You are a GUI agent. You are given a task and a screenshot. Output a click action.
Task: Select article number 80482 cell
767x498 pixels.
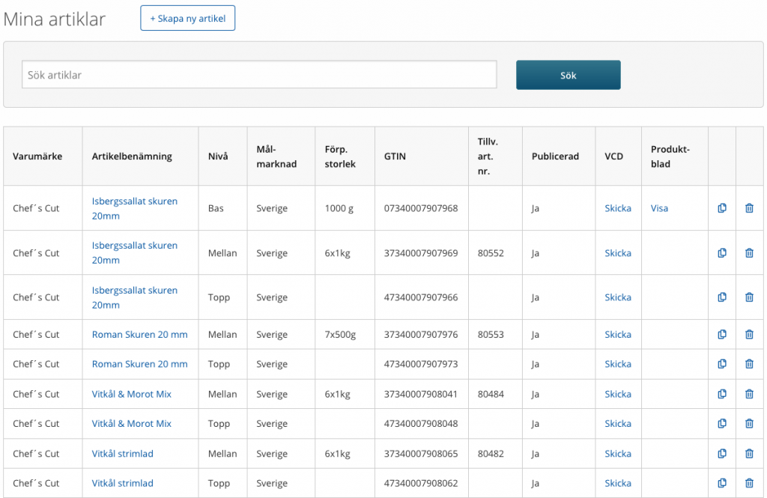[496, 454]
